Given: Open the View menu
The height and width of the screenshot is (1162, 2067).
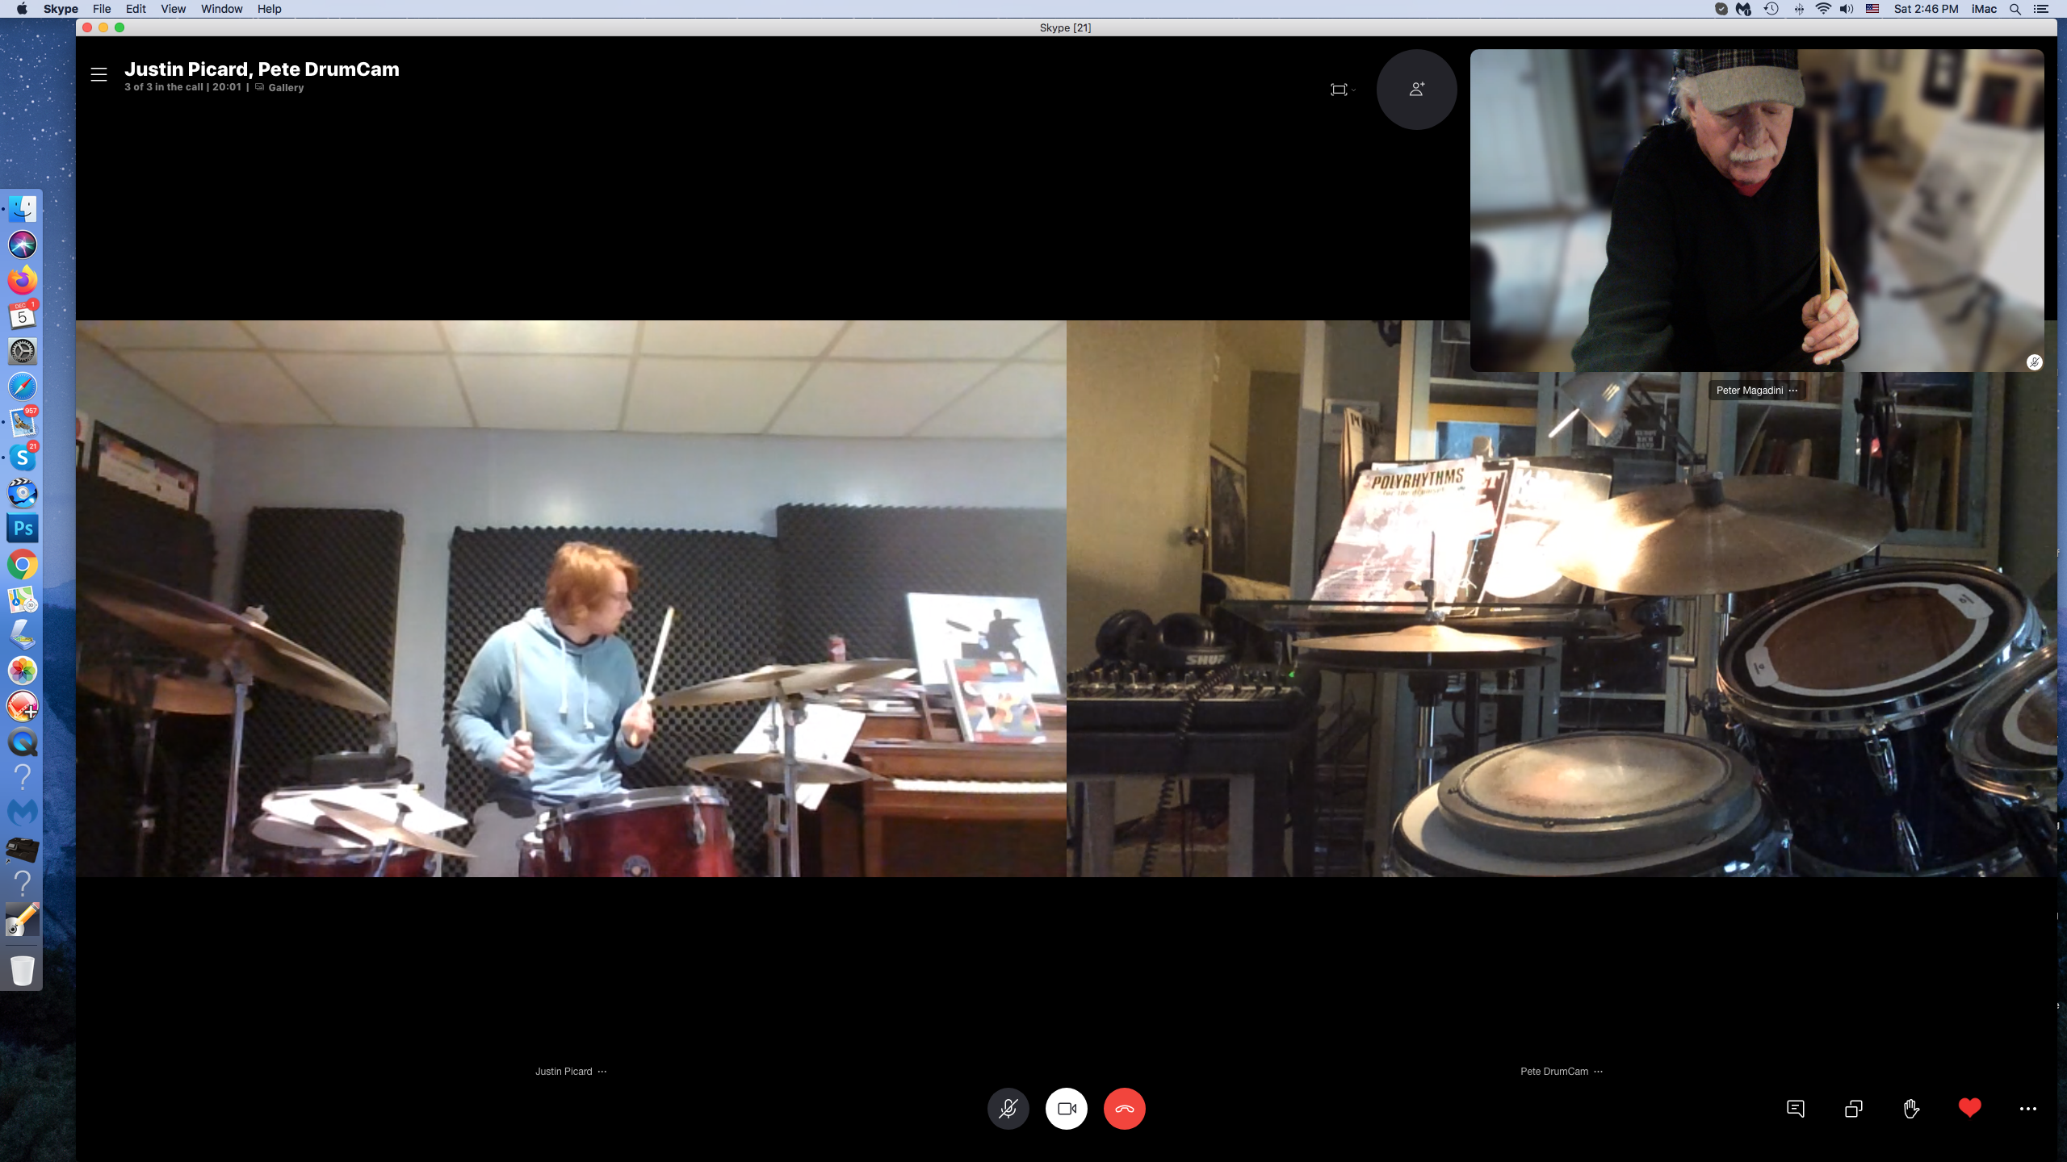Looking at the screenshot, I should point(173,9).
